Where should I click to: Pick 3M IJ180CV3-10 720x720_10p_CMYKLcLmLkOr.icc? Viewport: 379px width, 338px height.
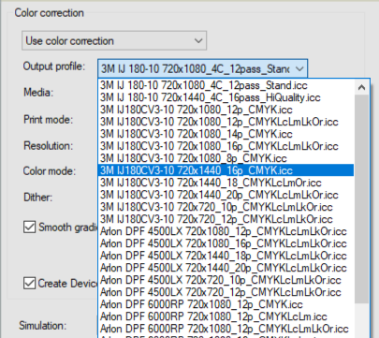(226, 207)
